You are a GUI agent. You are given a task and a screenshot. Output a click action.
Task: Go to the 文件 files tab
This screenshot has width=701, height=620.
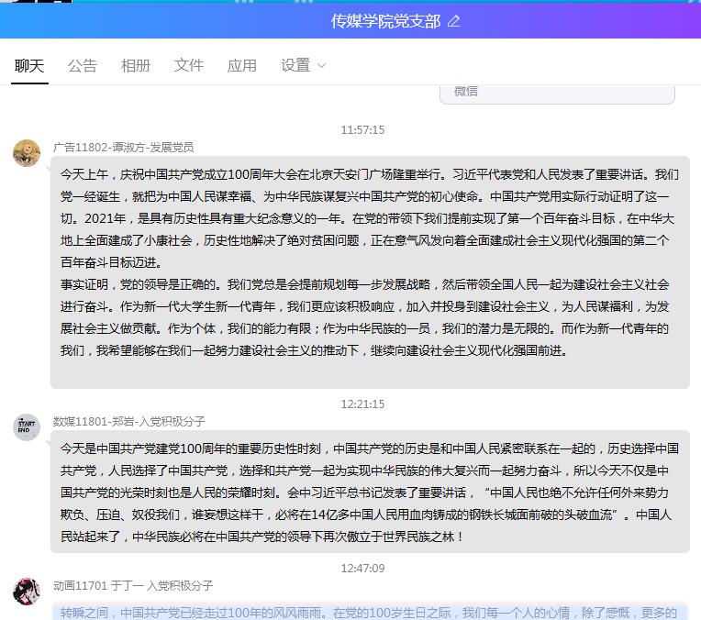(189, 65)
